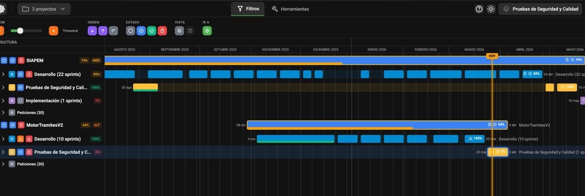The width and height of the screenshot is (585, 196).
Task: Select the Filtros tab
Action: click(x=248, y=9)
